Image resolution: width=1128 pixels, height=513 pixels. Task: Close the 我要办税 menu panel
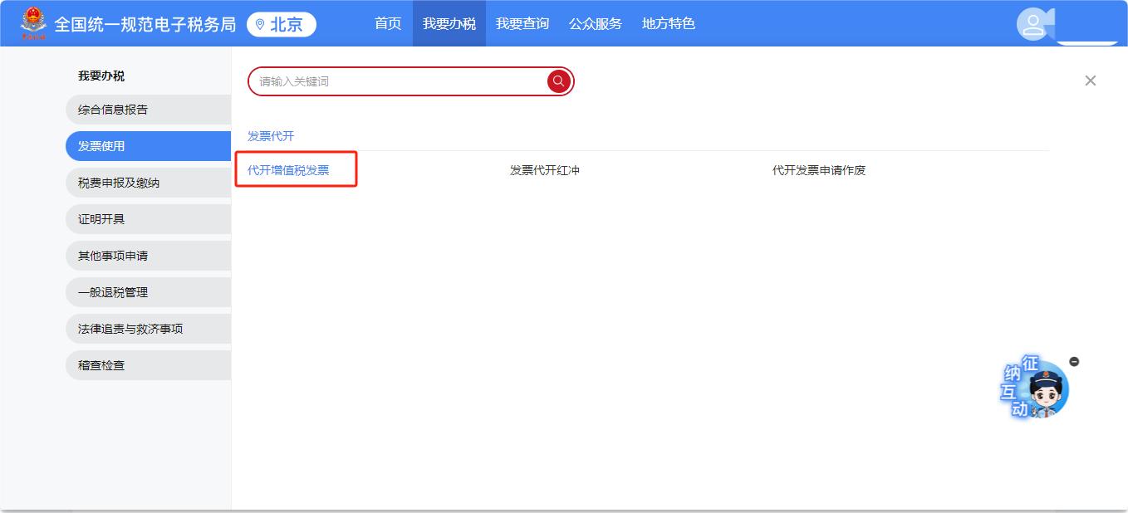pyautogui.click(x=1090, y=81)
